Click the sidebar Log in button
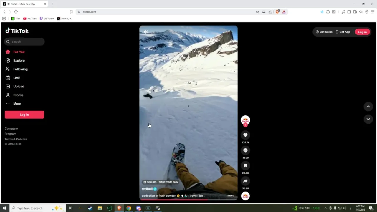The width and height of the screenshot is (377, 212). pos(24,115)
